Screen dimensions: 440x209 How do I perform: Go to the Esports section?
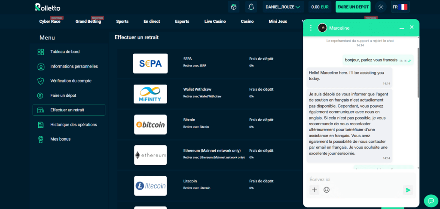point(182,22)
